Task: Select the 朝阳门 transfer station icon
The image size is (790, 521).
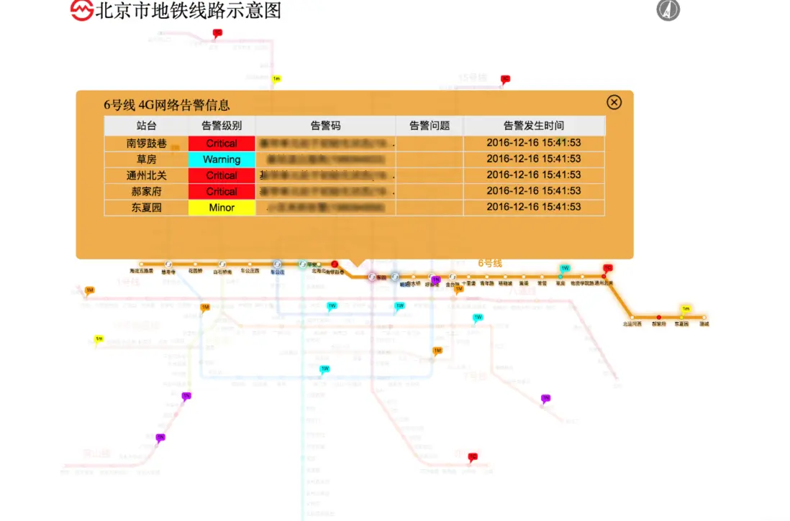Action: tap(395, 277)
